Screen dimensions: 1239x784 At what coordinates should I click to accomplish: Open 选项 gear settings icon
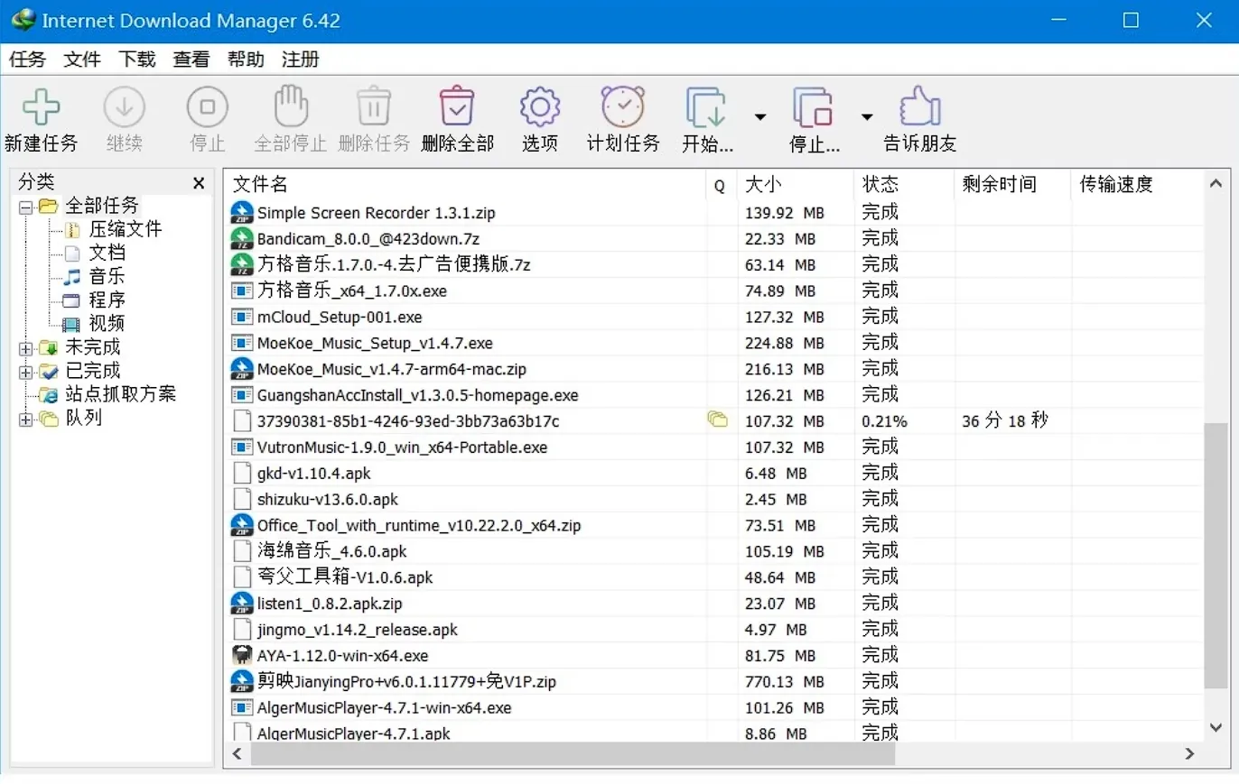540,107
